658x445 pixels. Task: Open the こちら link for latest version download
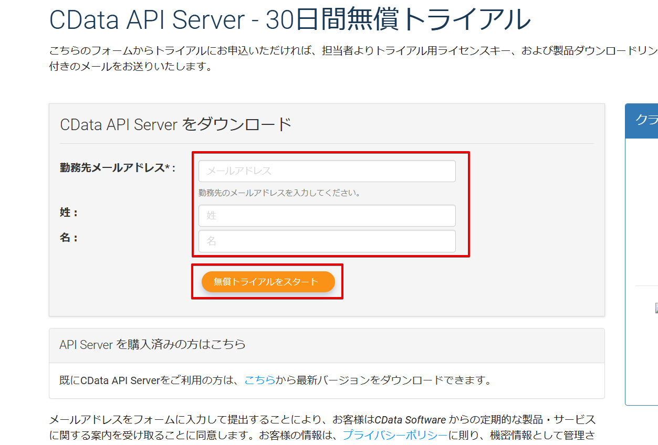coord(260,380)
